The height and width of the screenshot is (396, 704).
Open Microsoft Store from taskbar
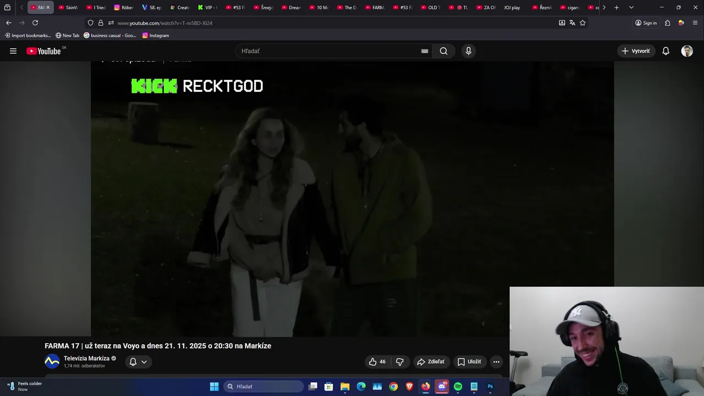click(x=328, y=387)
